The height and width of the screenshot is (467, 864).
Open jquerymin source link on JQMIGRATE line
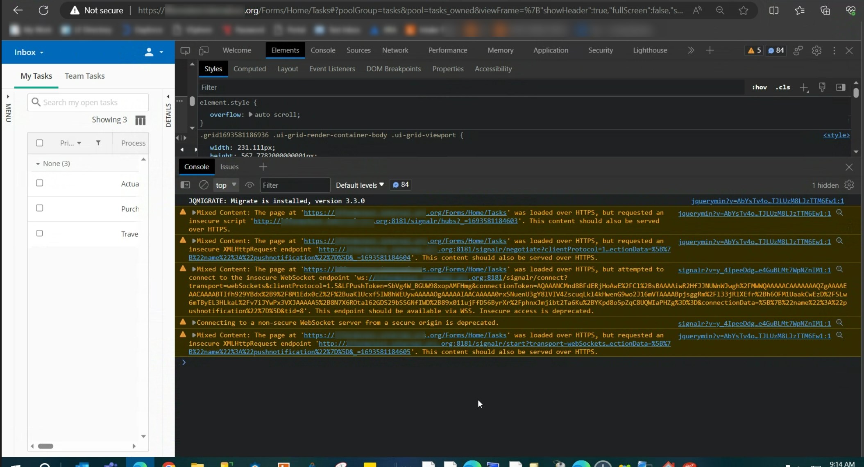point(767,201)
